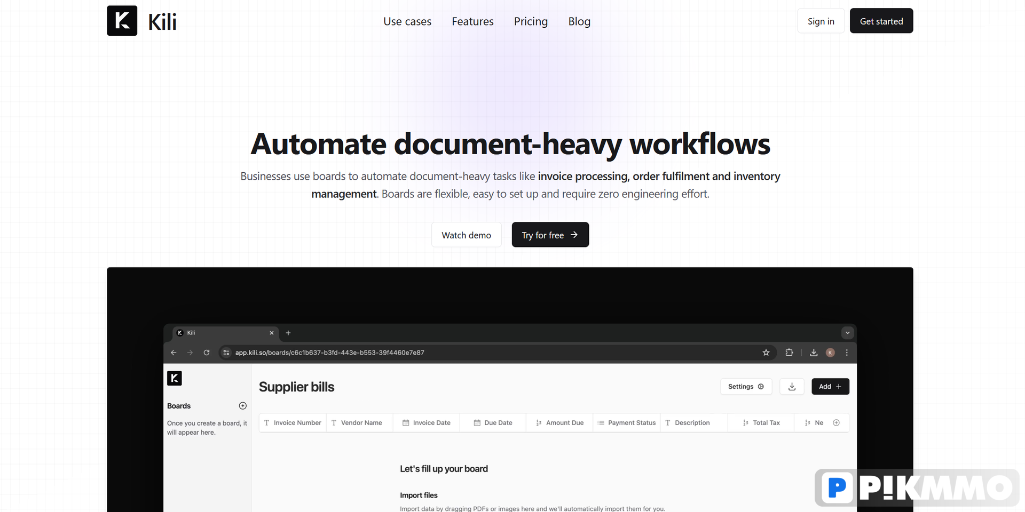
Task: Select the Amount Due column header
Action: pyautogui.click(x=559, y=423)
